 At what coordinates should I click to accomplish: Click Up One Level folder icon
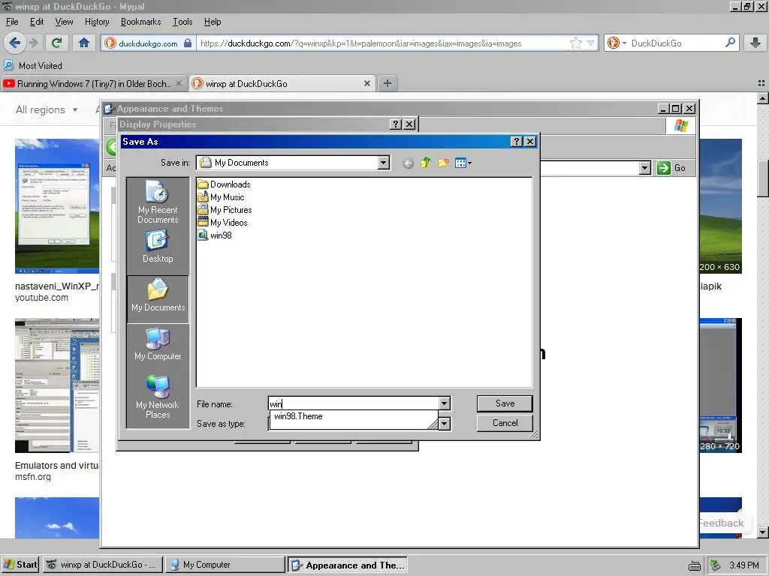click(425, 163)
